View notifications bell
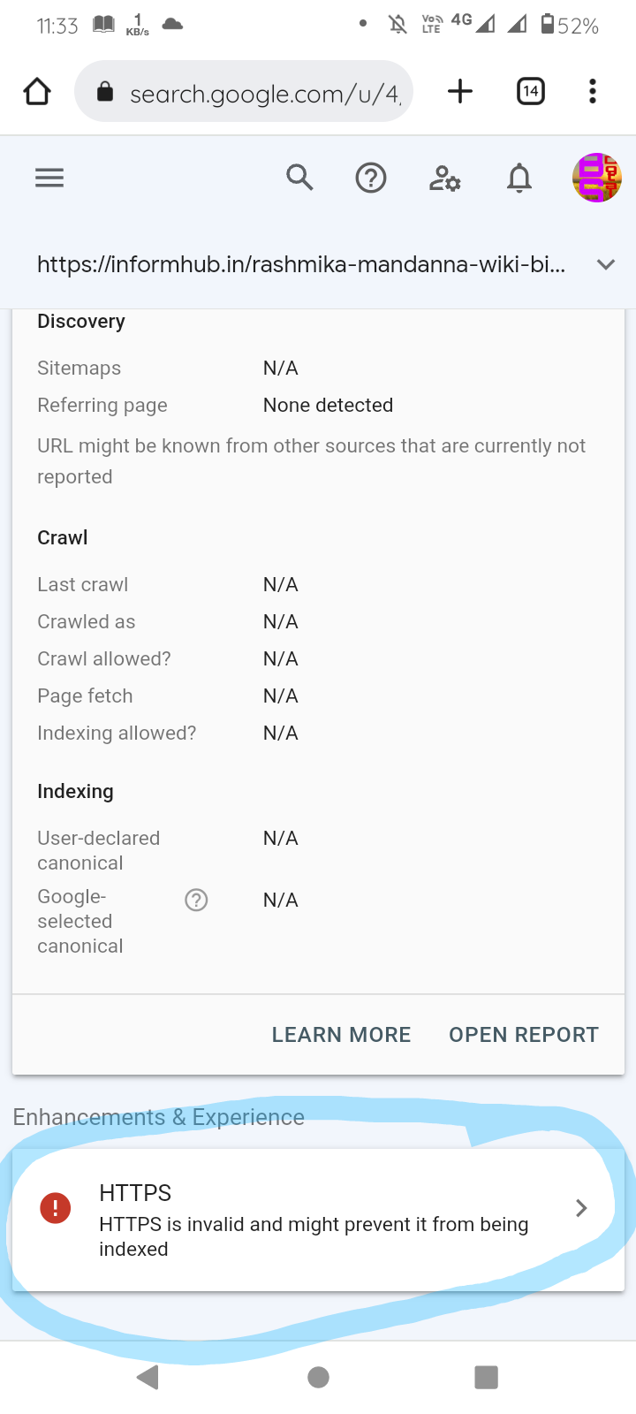The image size is (636, 1414). coord(519,179)
